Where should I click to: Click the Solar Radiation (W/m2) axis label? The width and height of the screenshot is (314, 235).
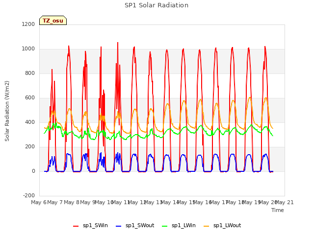[x=7, y=111]
